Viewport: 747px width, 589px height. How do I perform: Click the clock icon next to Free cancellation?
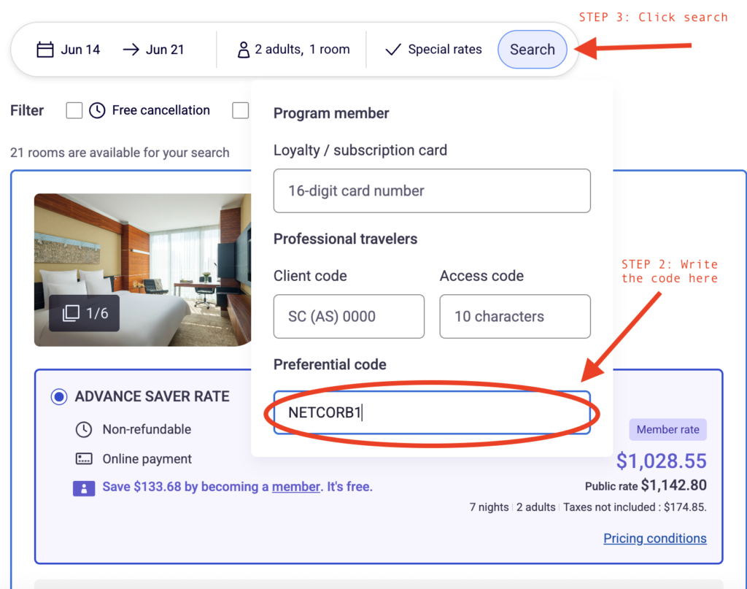pyautogui.click(x=97, y=110)
